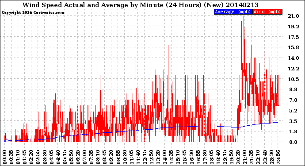This screenshot has height=166, width=305.
Task: Click the x-axis time label 15:10
Action: coord(178,157)
